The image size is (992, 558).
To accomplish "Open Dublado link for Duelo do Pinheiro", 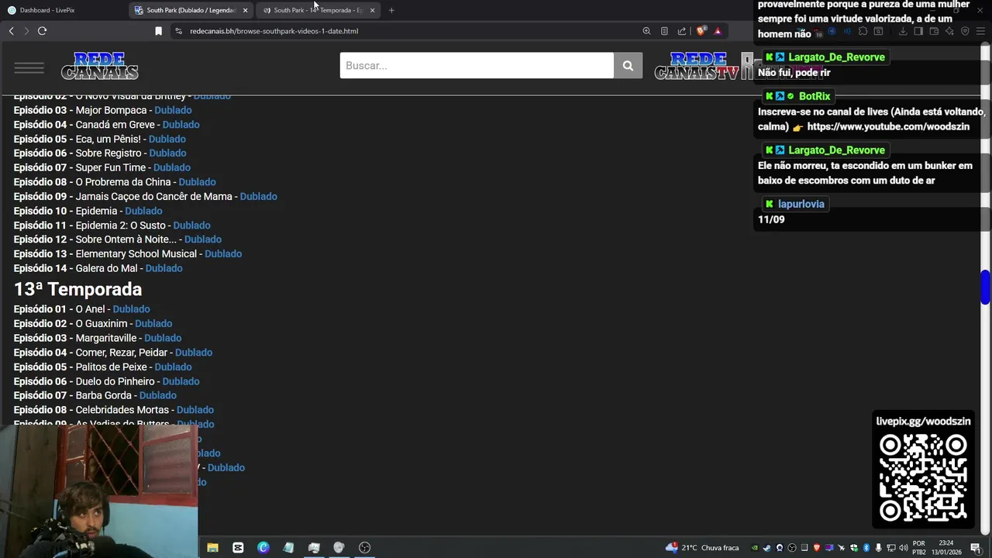I will click(x=181, y=381).
